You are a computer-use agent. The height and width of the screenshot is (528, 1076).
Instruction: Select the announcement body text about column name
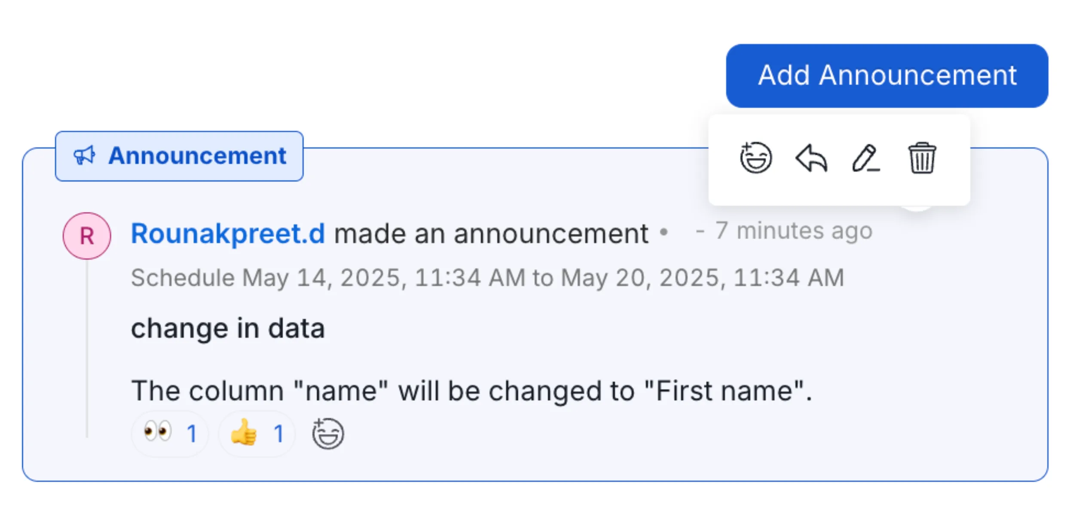(x=471, y=391)
